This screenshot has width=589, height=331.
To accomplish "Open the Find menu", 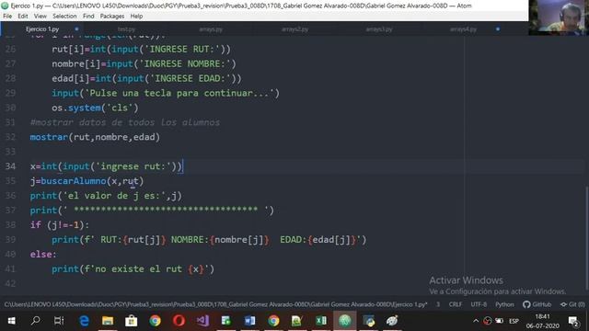I will 88,17.
